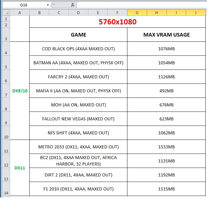209x199 pixels.
Task: Click the Select All corner triangle
Action: 6,12
